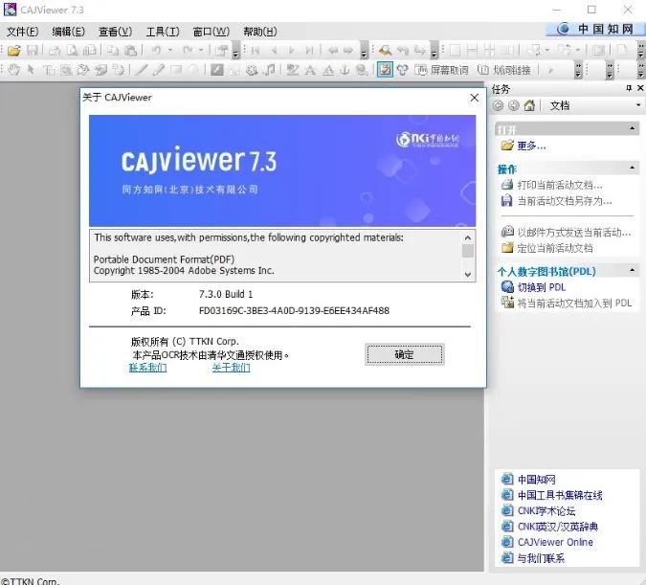Click 更多... under the 打开 section
Screen dimensions: 646x585
click(x=531, y=146)
